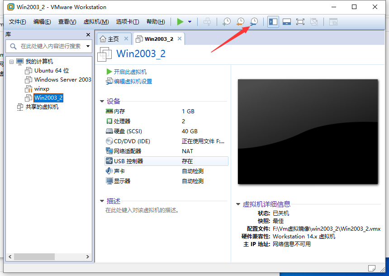
Task: Select 共享的虚拟机 in the library
Action: pos(42,107)
